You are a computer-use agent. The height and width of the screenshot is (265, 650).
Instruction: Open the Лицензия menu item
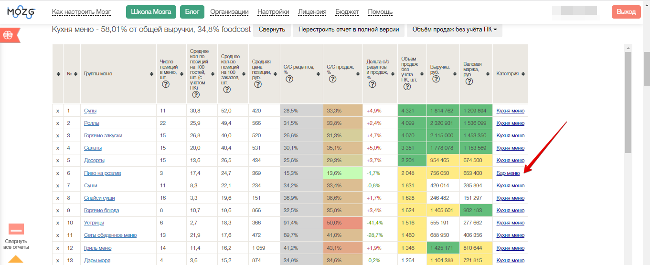312,12
